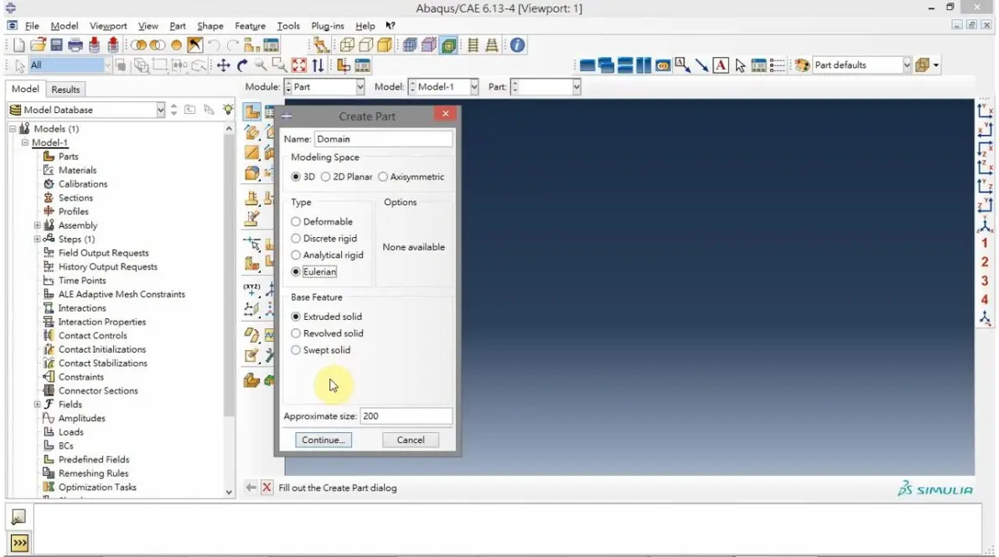Image resolution: width=999 pixels, height=557 pixels.
Task: Select the Rotate View tool
Action: [242, 65]
